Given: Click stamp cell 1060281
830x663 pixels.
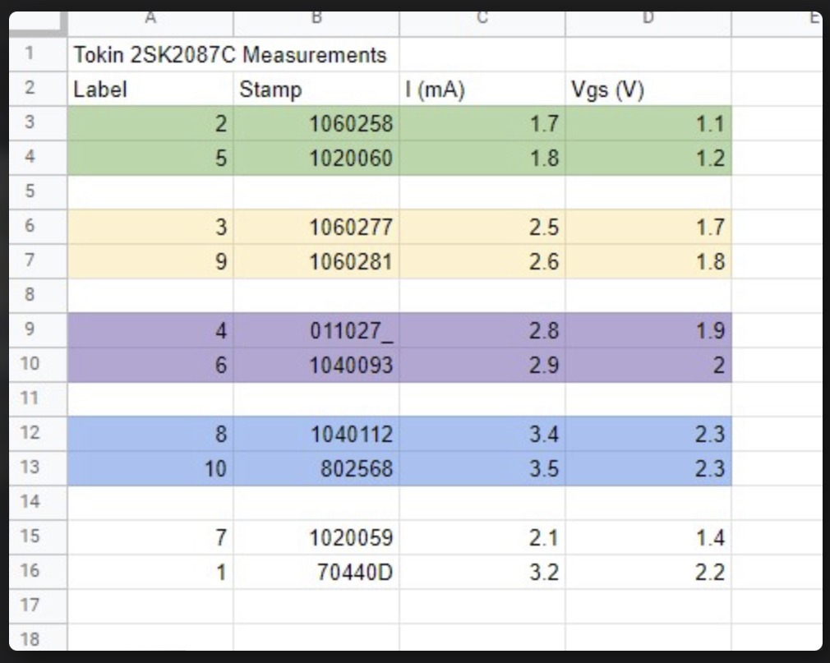Looking at the screenshot, I should point(316,261).
